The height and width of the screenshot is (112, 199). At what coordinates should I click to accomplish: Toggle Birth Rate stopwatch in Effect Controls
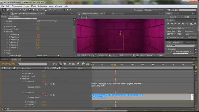click(7, 26)
